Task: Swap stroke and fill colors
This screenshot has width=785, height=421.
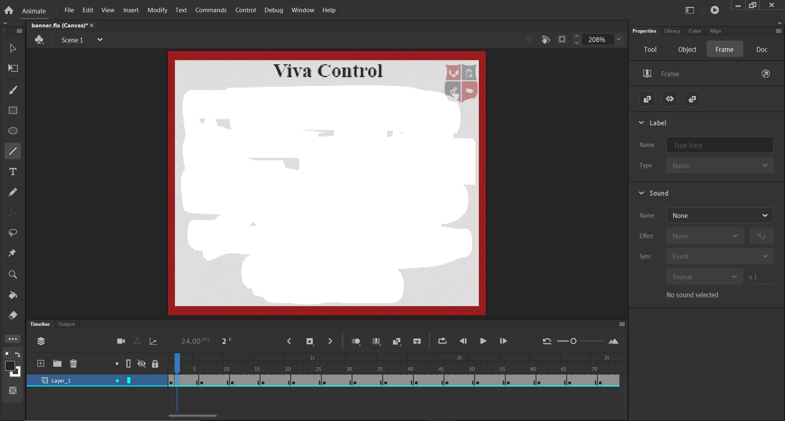Action: click(x=18, y=354)
